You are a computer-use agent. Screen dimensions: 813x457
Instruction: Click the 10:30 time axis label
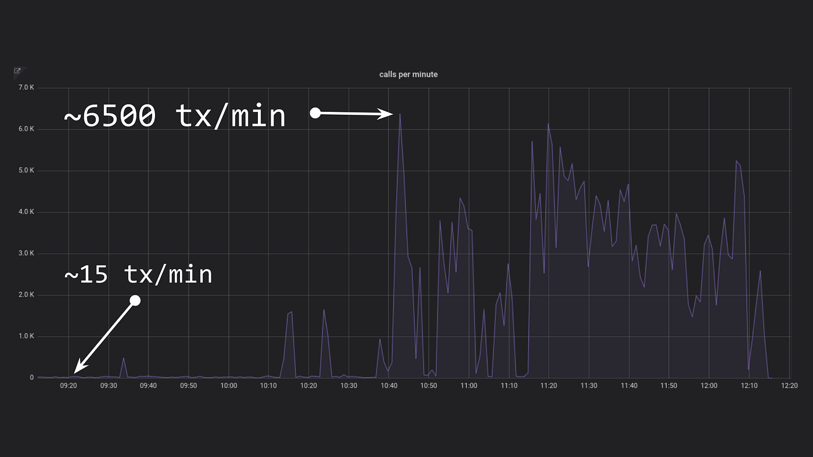pyautogui.click(x=349, y=386)
